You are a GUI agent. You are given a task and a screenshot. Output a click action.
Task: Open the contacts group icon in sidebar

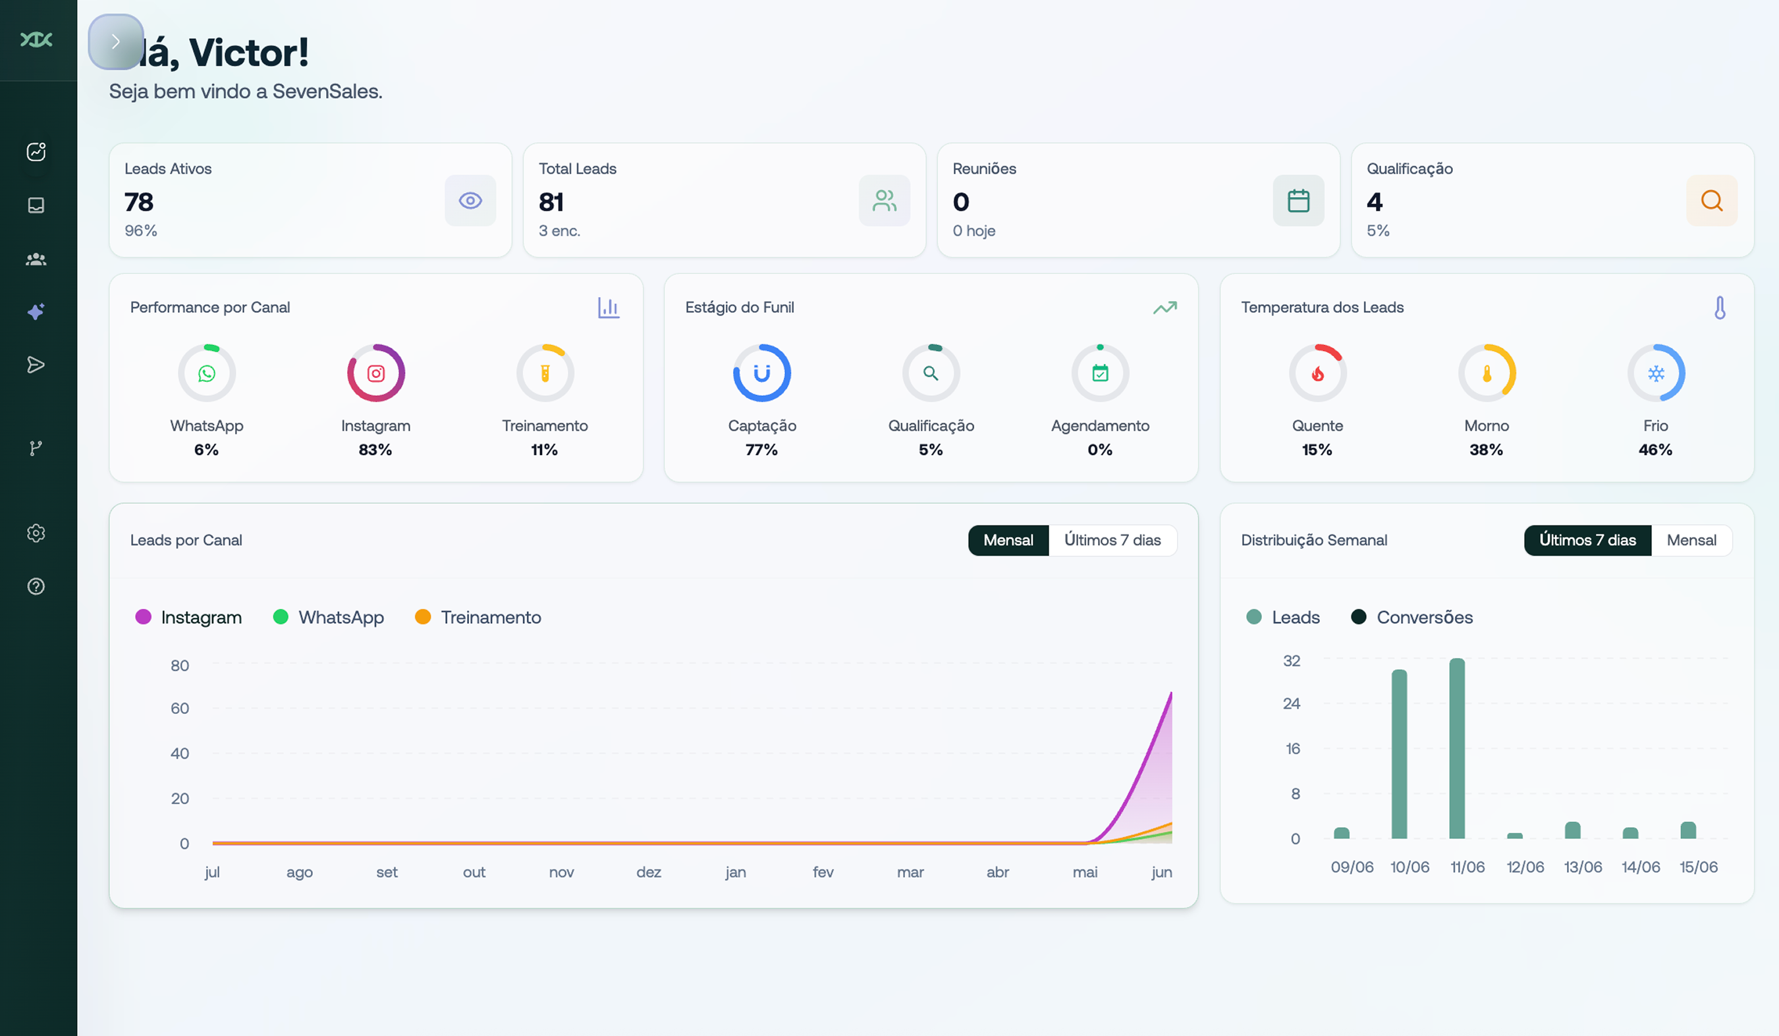click(36, 259)
